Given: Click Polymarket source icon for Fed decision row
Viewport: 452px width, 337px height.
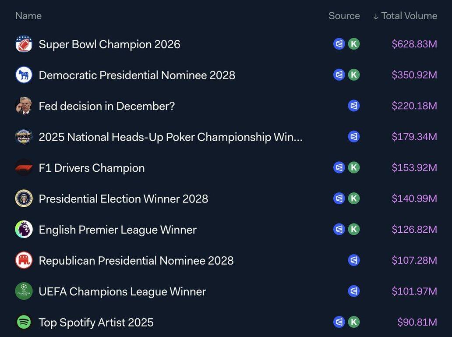Looking at the screenshot, I should click(354, 106).
